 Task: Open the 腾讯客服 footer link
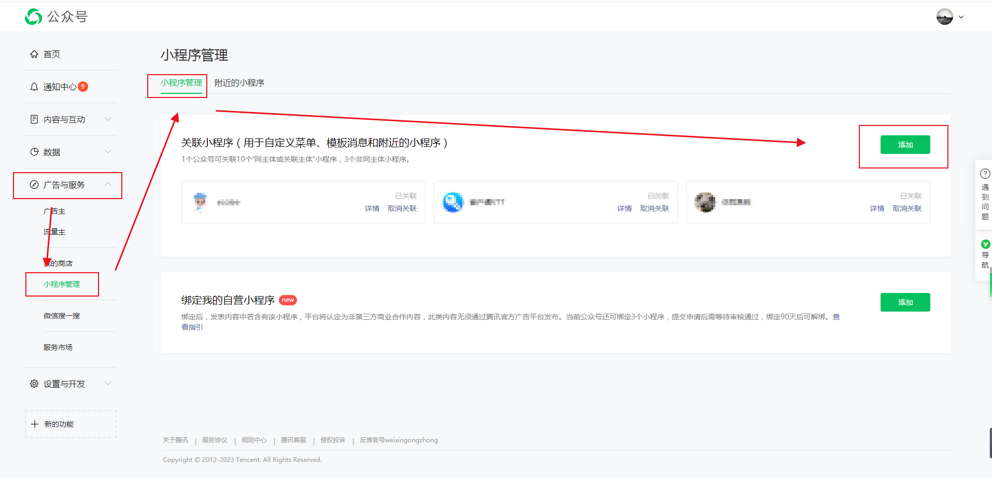click(293, 440)
